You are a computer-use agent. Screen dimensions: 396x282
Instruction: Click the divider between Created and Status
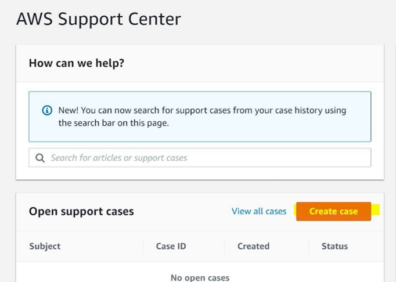[309, 246]
